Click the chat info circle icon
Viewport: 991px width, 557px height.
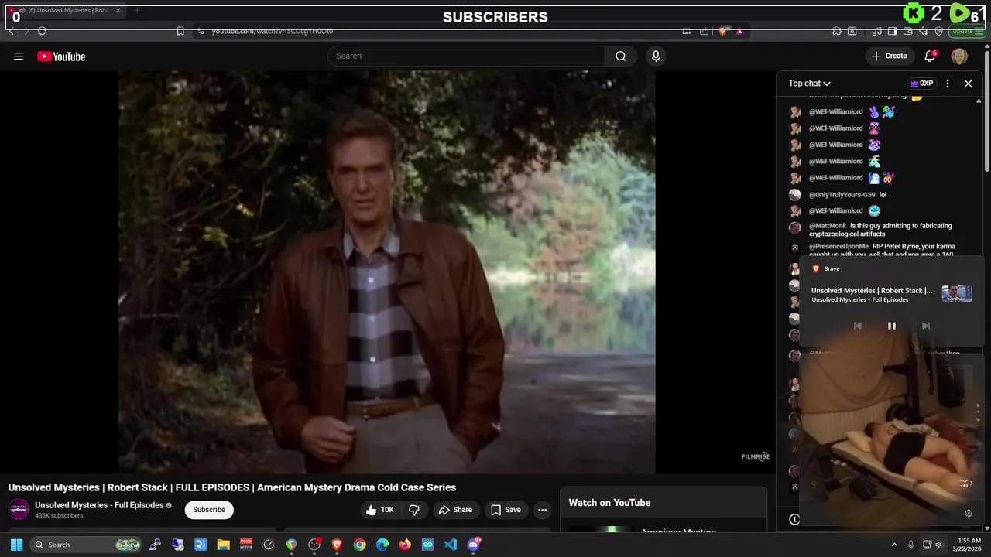(x=794, y=519)
